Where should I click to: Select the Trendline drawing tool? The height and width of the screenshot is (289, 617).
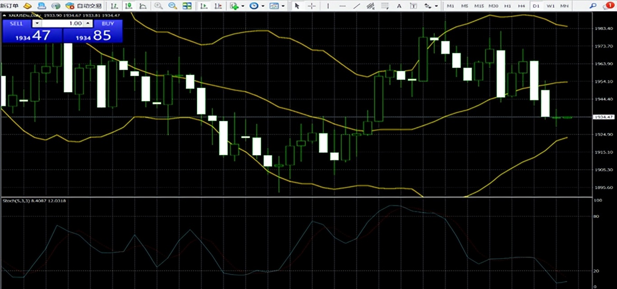[x=356, y=6]
